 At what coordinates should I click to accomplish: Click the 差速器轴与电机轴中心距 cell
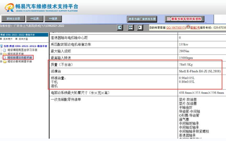coord(114,38)
